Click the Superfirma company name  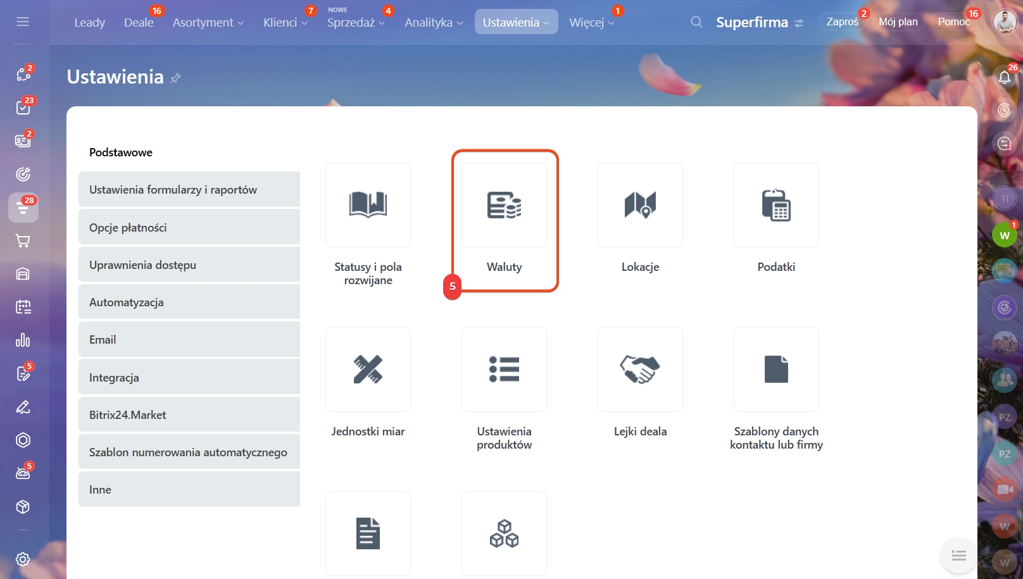click(752, 22)
